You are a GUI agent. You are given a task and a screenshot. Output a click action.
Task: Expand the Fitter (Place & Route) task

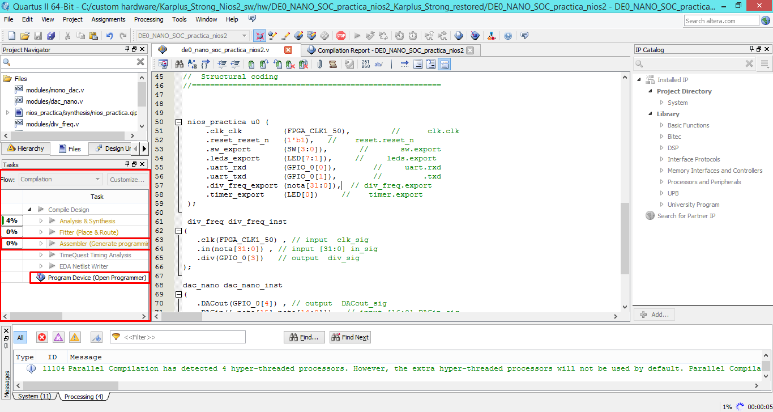(x=41, y=232)
